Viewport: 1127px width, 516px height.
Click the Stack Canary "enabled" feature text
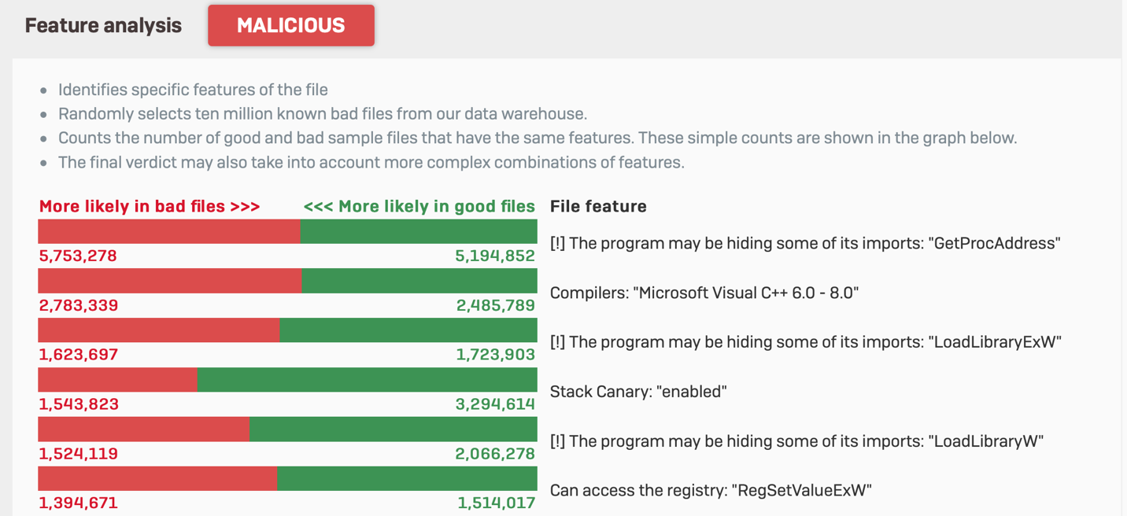tap(637, 391)
